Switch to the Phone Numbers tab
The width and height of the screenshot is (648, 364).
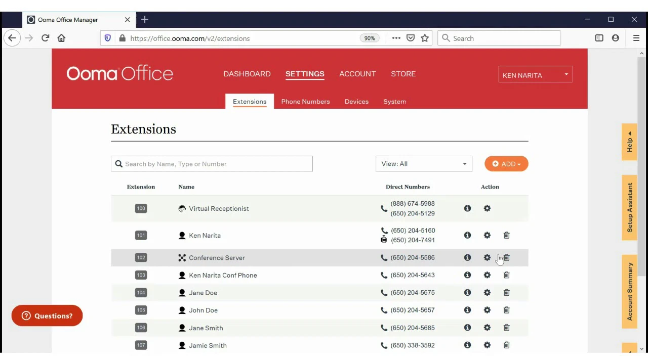(x=305, y=102)
